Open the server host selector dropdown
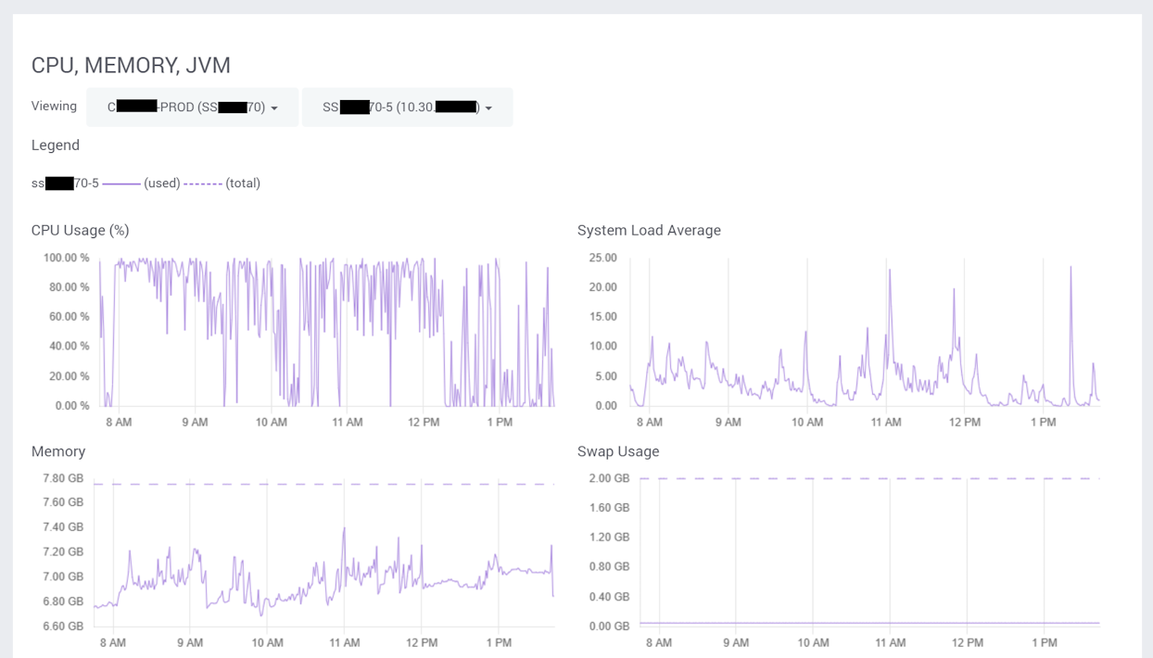This screenshot has height=658, width=1153. [407, 107]
